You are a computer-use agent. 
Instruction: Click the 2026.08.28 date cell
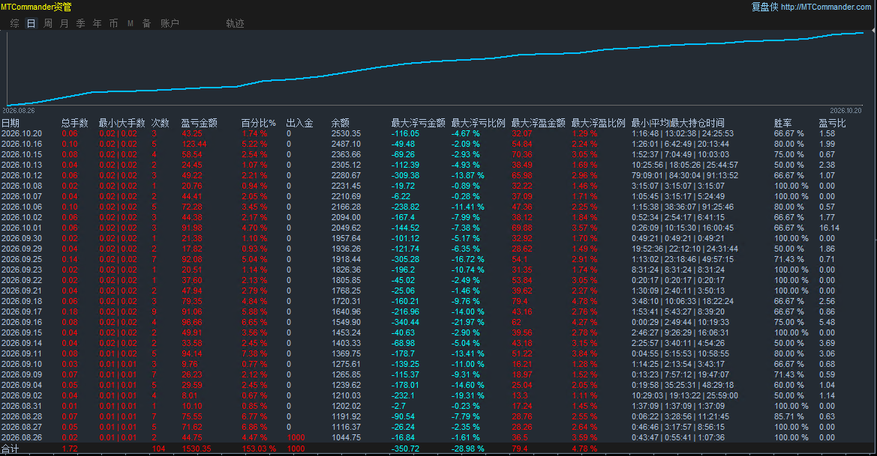click(22, 416)
